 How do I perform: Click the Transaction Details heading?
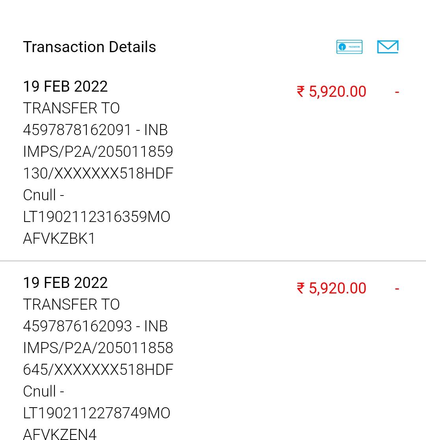[90, 47]
